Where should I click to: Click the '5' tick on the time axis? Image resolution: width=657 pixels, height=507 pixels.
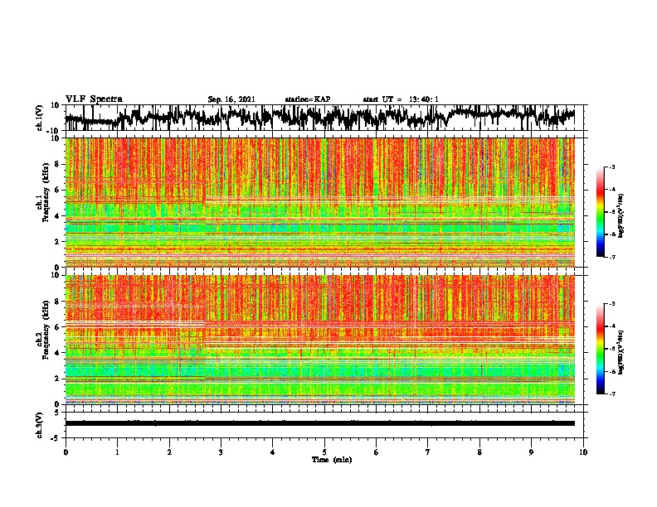point(324,452)
